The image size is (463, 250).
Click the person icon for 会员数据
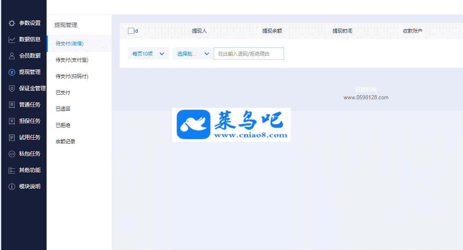(x=12, y=56)
